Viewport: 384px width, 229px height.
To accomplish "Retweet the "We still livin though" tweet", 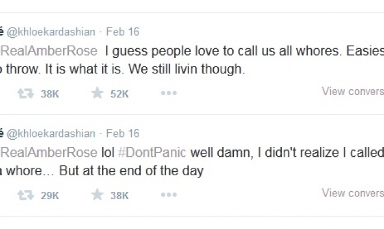I will tap(25, 93).
